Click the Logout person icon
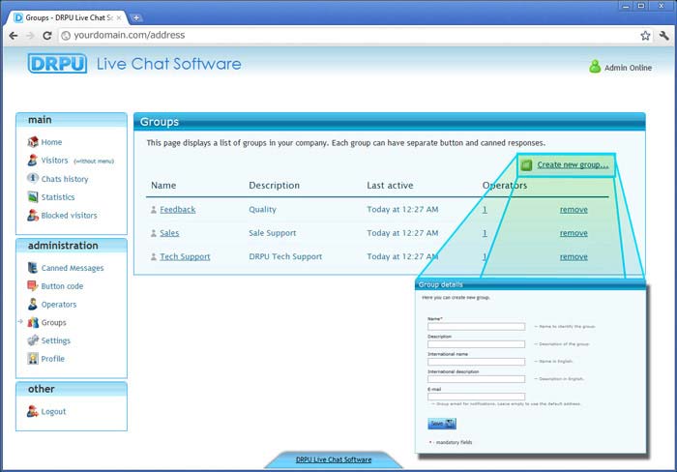This screenshot has width=677, height=472. [33, 411]
